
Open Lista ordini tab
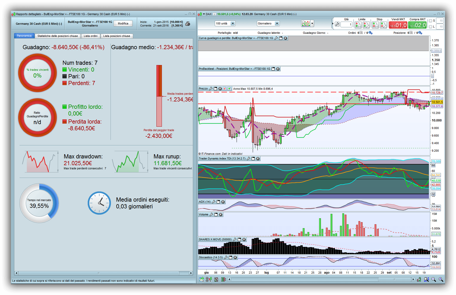[91, 36]
